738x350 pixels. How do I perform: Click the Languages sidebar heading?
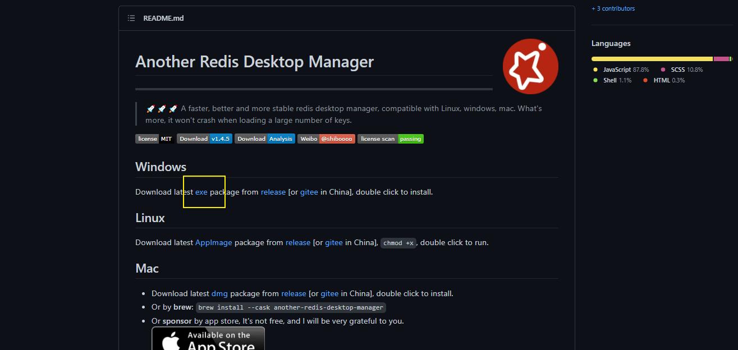coord(611,43)
